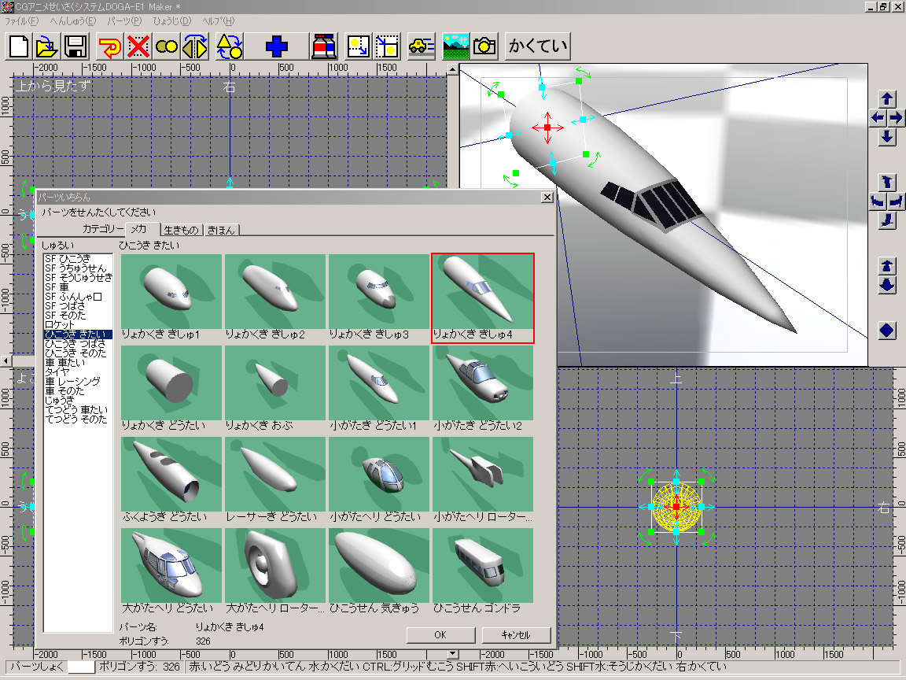The width and height of the screenshot is (906, 680).
Task: Open the ファイル(F) menu
Action: click(21, 20)
